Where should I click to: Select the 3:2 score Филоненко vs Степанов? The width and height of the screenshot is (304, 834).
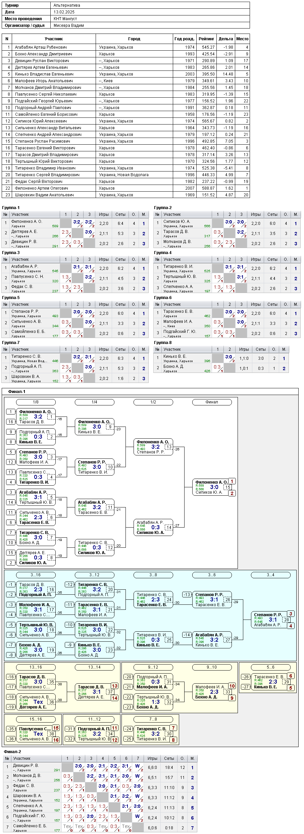click(155, 447)
